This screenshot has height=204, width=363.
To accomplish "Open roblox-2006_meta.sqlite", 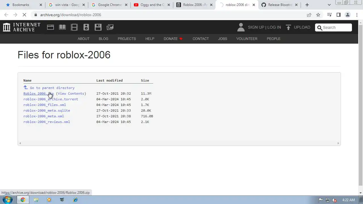I will pos(47,110).
